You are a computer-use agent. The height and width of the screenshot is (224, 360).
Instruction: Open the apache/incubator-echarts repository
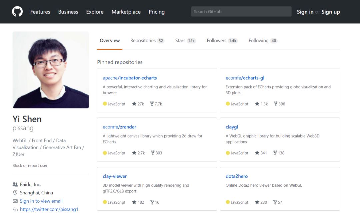point(130,78)
